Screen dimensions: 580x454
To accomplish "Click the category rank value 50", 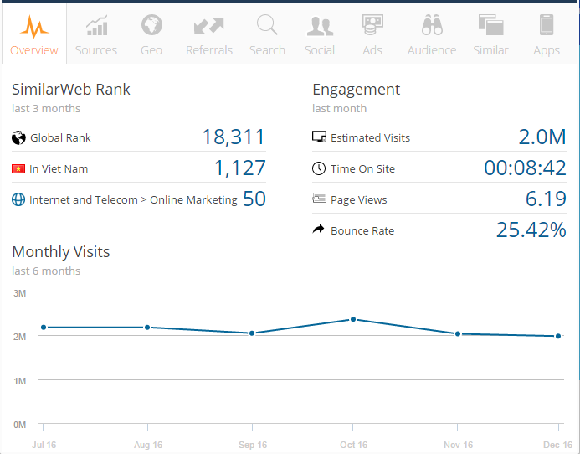I will [x=254, y=199].
